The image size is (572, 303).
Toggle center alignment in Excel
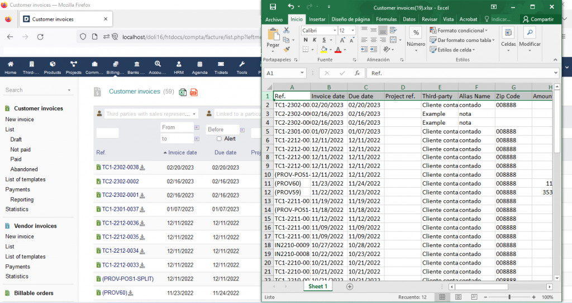click(x=374, y=40)
